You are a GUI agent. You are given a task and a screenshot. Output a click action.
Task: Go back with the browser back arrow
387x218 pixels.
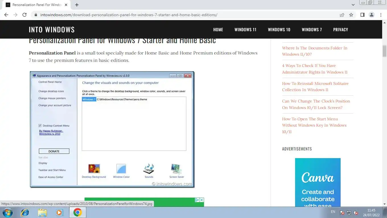[x=6, y=15]
